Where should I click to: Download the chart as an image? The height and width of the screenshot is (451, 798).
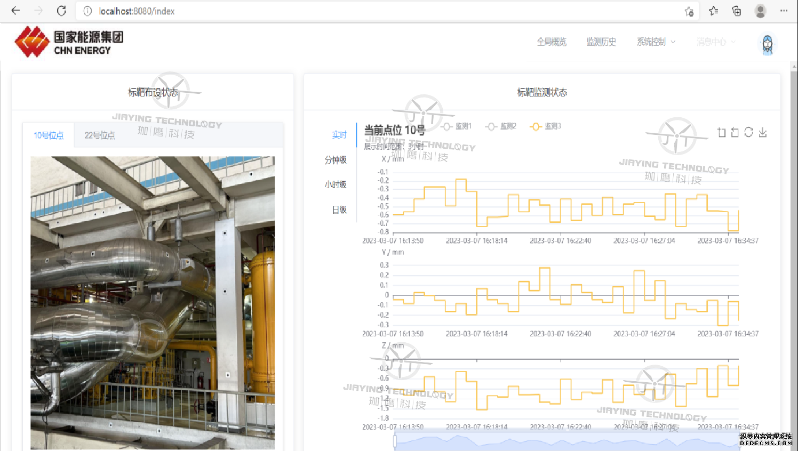(763, 132)
